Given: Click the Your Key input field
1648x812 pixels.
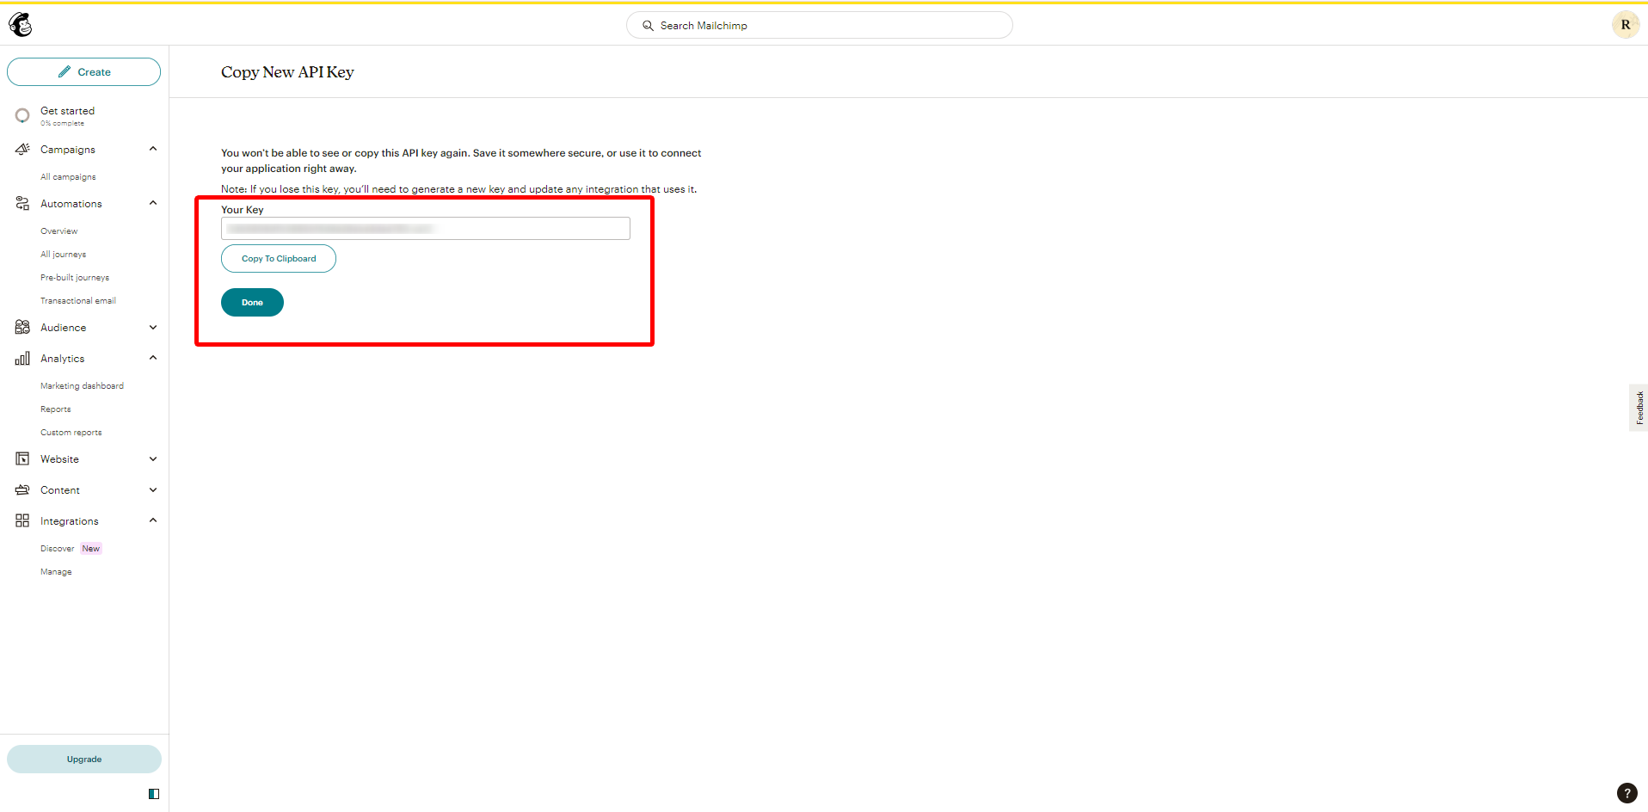Looking at the screenshot, I should (x=426, y=229).
